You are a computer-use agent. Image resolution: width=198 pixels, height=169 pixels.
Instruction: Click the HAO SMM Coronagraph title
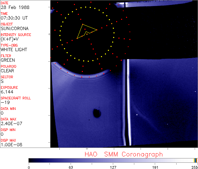point(123,154)
